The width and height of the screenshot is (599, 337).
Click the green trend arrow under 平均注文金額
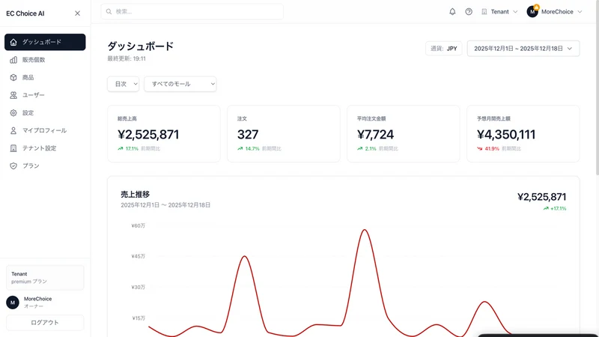(360, 148)
